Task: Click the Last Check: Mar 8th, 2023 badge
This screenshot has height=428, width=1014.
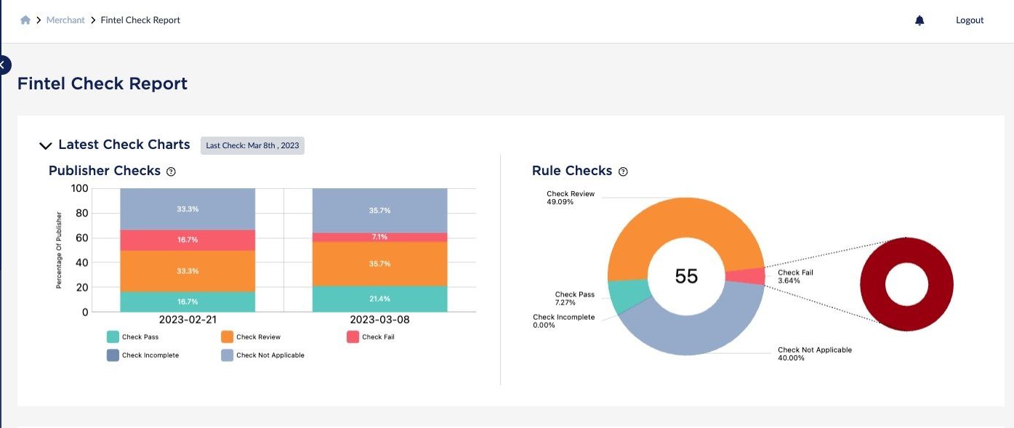Action: (252, 145)
